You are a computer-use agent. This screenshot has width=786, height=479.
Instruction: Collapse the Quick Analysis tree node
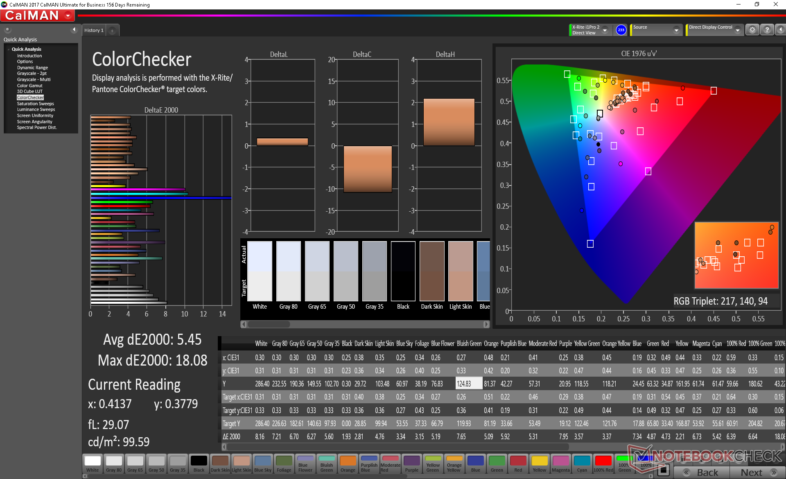tap(9, 50)
